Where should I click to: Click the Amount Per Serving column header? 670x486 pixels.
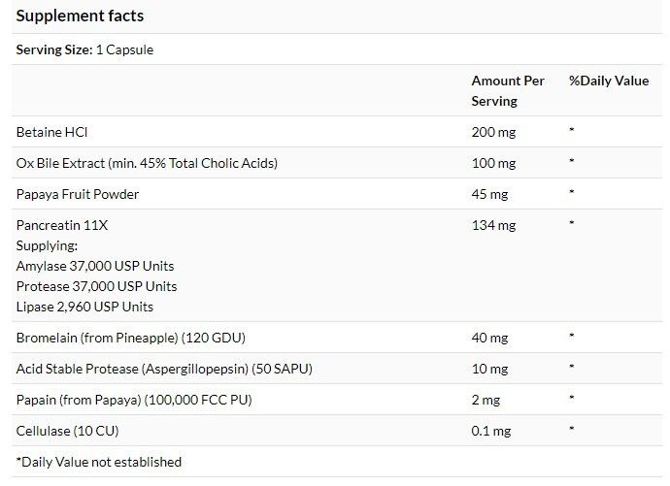coord(508,90)
